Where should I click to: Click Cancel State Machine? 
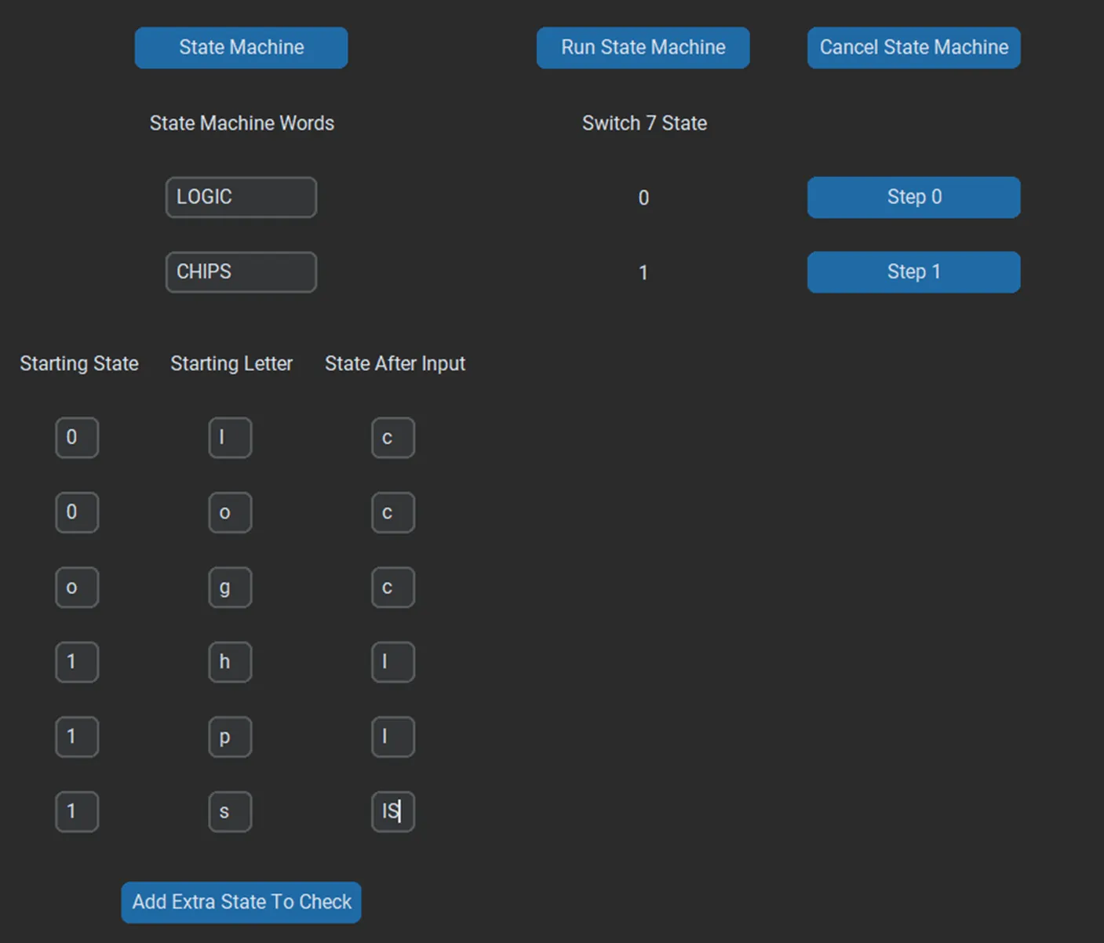913,47
